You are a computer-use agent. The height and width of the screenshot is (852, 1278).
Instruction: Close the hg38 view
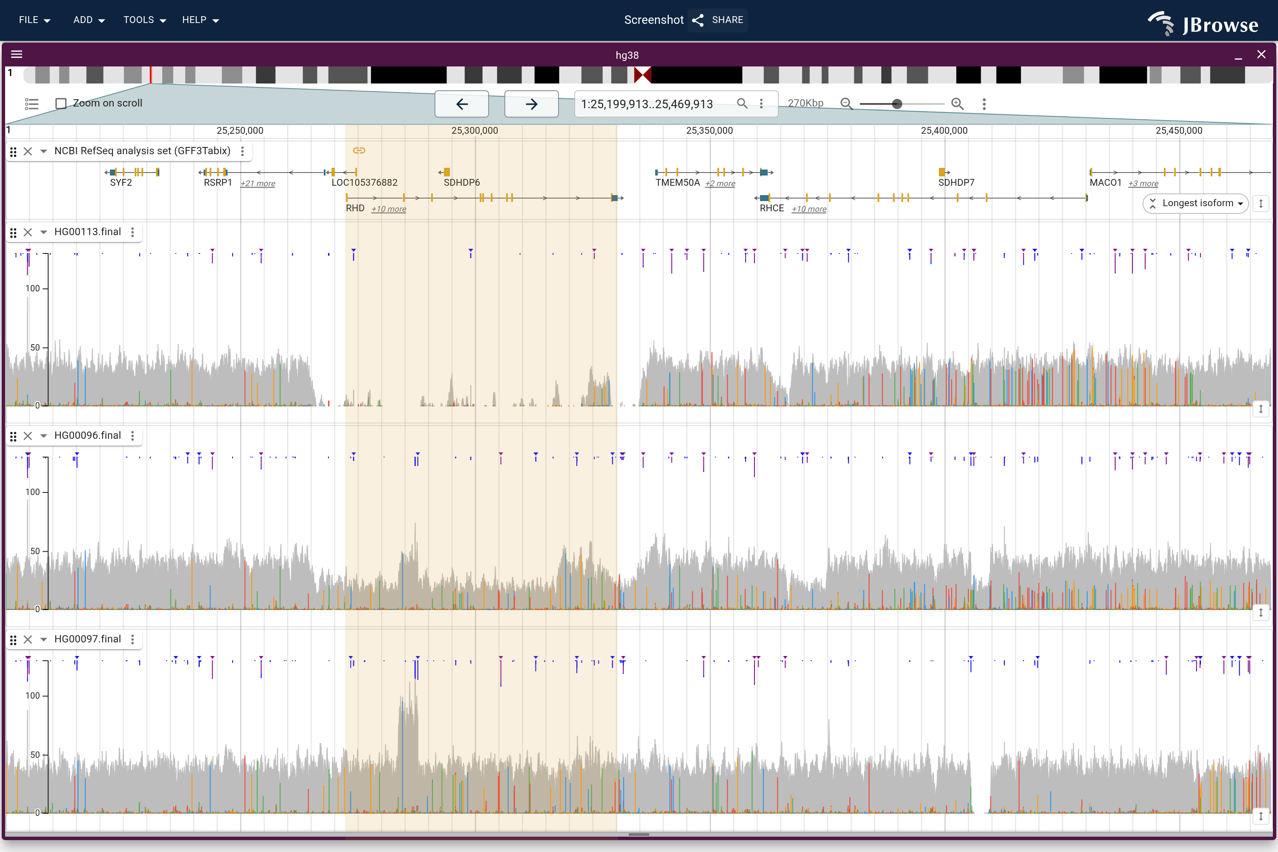coord(1262,55)
